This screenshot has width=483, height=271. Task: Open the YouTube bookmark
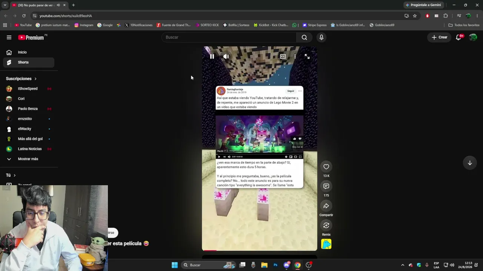pyautogui.click(x=23, y=25)
